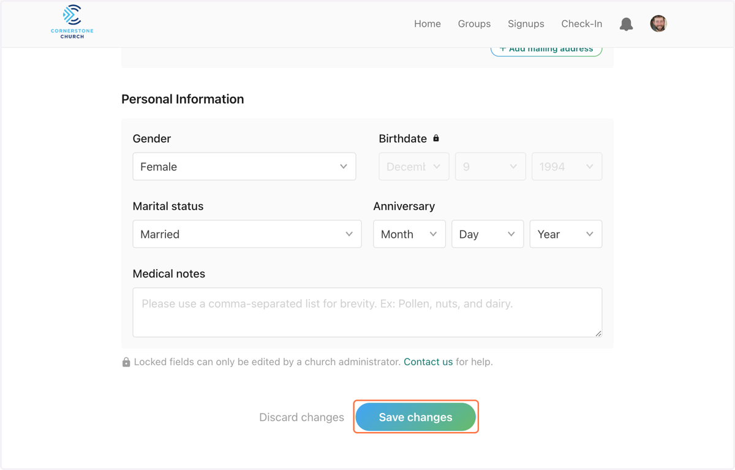Click the locked Birthdate month dropdown
This screenshot has height=470, width=735.
click(414, 167)
